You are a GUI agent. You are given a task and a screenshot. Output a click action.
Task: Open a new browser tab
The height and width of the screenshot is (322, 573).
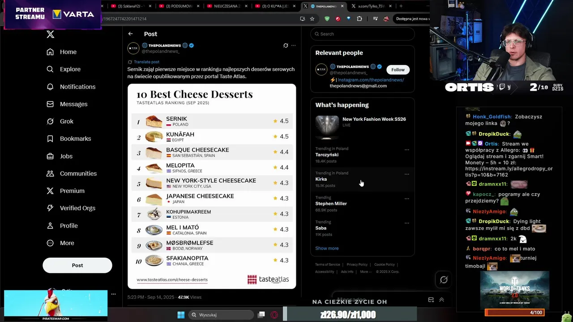point(401,6)
